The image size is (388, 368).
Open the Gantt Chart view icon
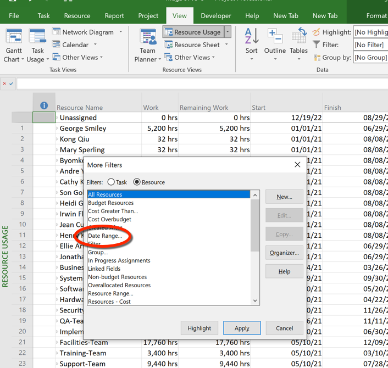(x=14, y=36)
